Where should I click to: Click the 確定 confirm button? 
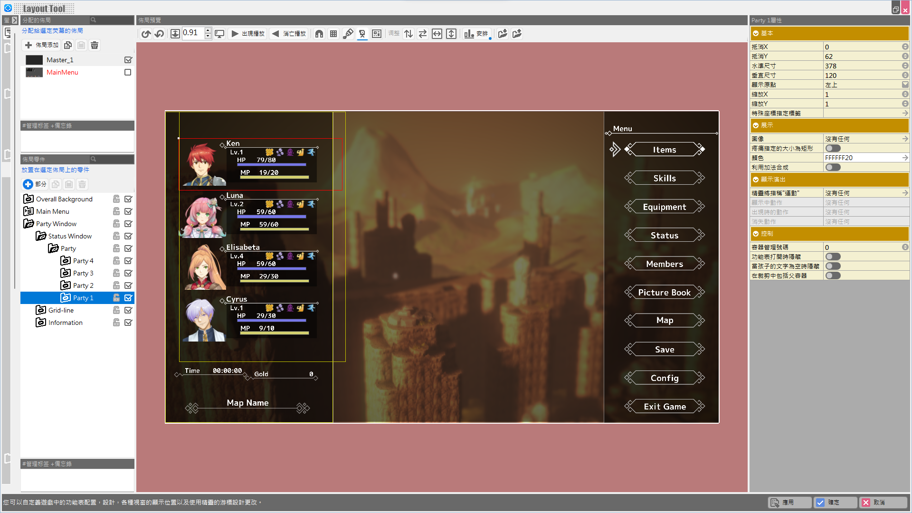click(835, 502)
